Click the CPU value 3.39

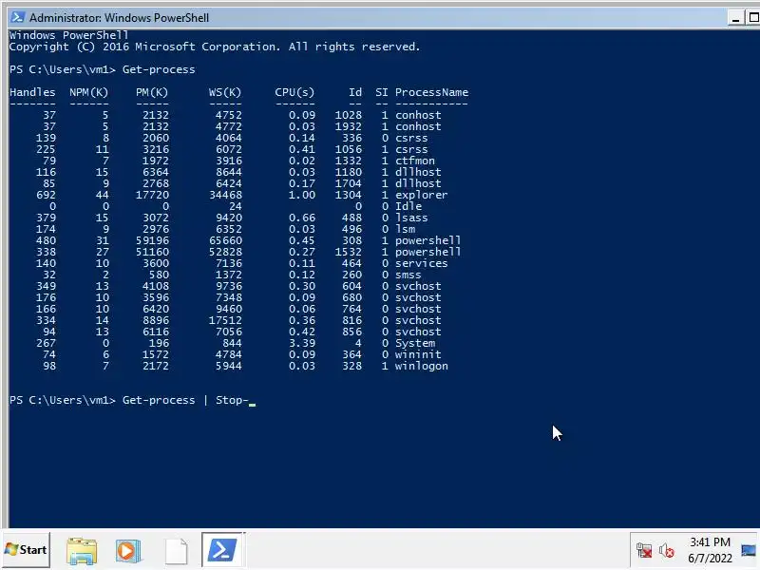(x=301, y=343)
